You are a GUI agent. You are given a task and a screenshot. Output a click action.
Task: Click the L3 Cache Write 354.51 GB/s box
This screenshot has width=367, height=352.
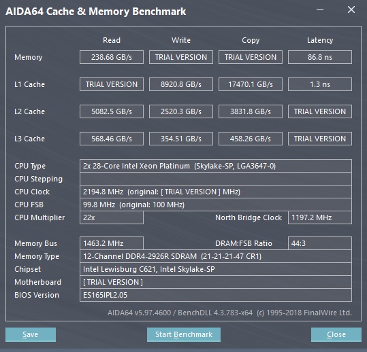coord(181,139)
